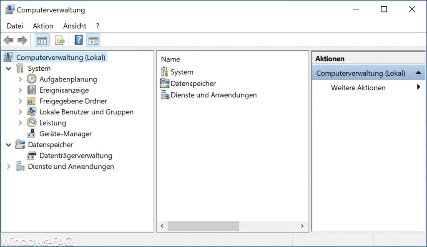The height and width of the screenshot is (247, 427).
Task: Click the Computerverwaltung (Lokal) header in the Aktionen pane
Action: (369, 73)
